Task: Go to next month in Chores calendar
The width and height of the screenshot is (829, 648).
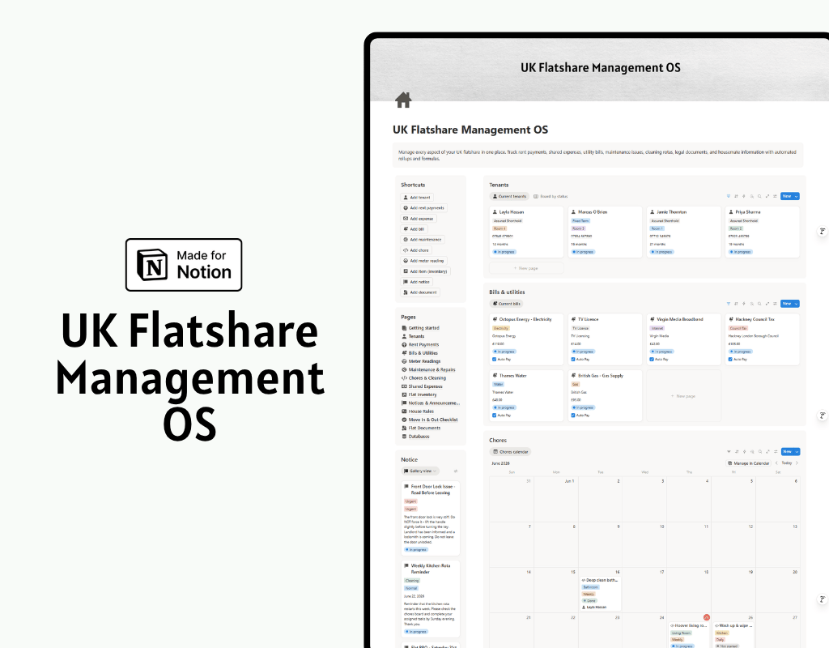Action: click(797, 463)
